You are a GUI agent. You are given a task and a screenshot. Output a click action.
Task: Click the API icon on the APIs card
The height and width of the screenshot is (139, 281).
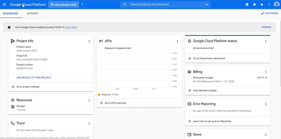pos(101,41)
